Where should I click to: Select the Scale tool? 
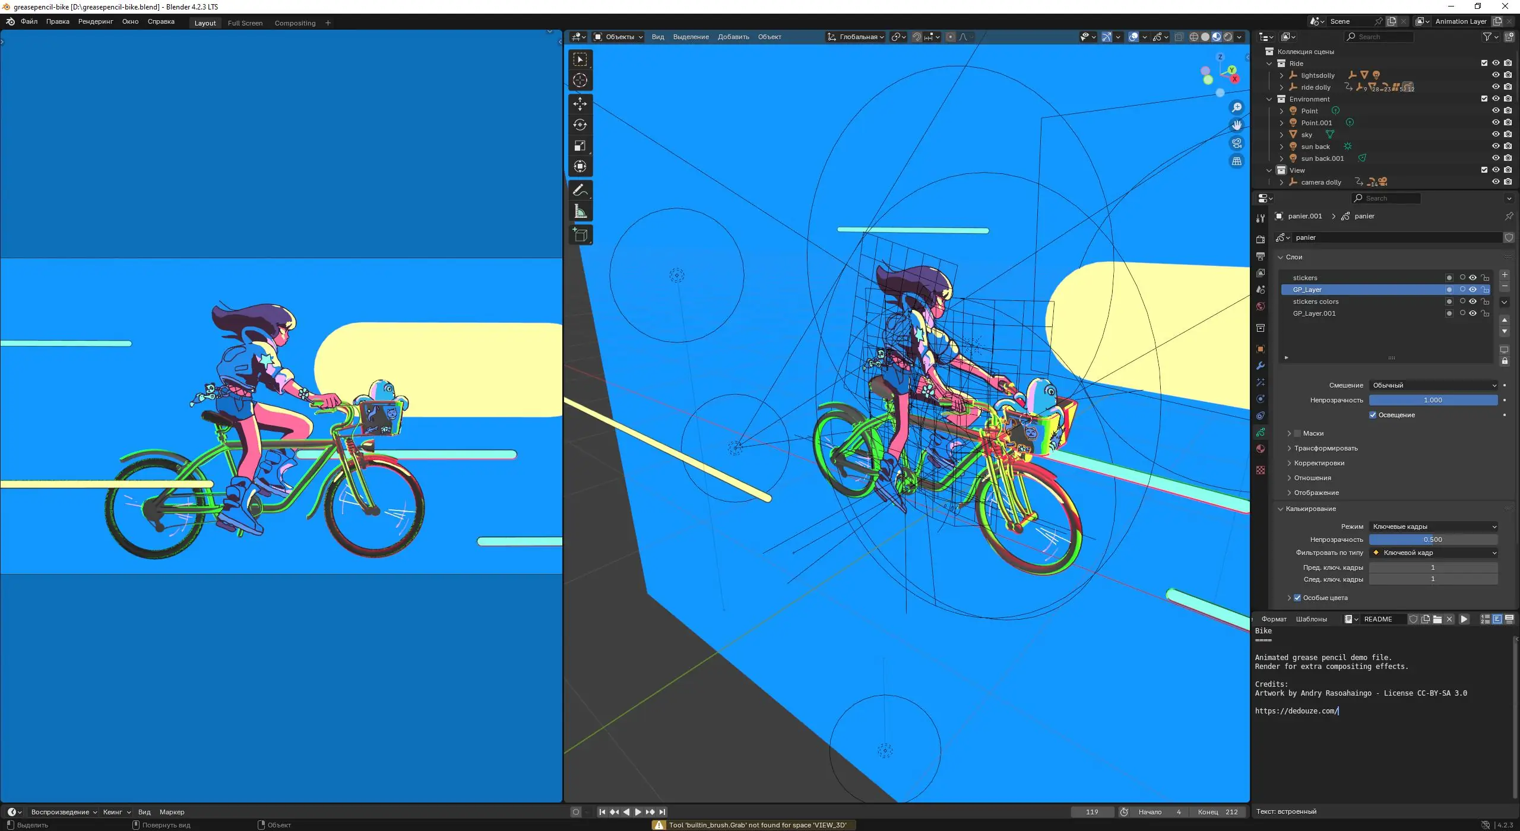click(x=580, y=146)
